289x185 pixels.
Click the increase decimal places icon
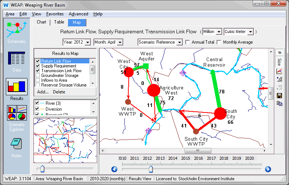pyautogui.click(x=279, y=79)
